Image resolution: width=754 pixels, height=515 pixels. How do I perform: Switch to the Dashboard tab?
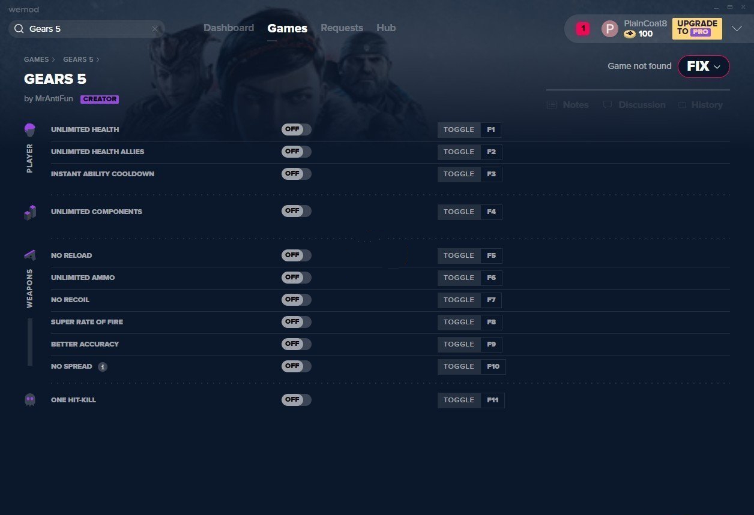(x=229, y=28)
